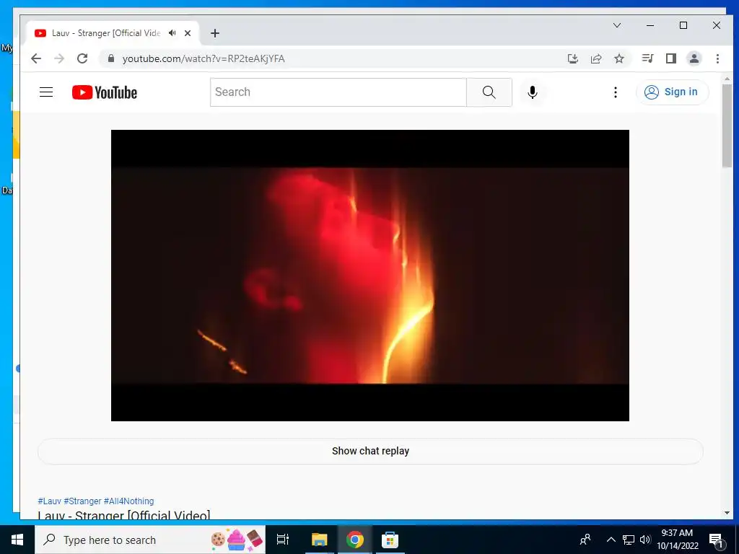Open the network status tray icon

point(629,540)
